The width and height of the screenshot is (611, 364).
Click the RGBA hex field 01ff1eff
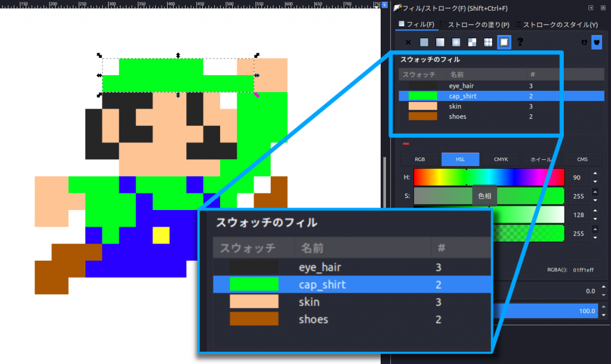[x=585, y=270]
